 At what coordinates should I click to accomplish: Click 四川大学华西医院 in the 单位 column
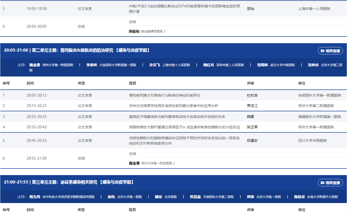312,141
